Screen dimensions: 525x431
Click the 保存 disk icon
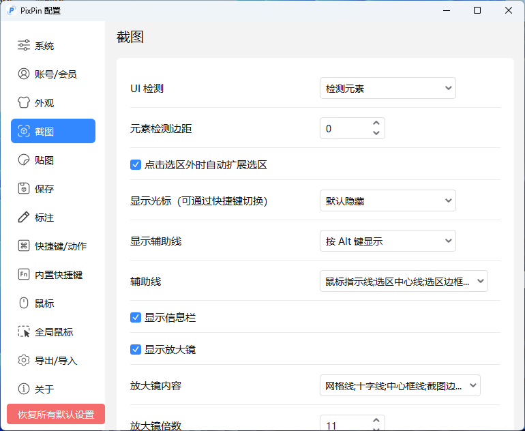(24, 188)
